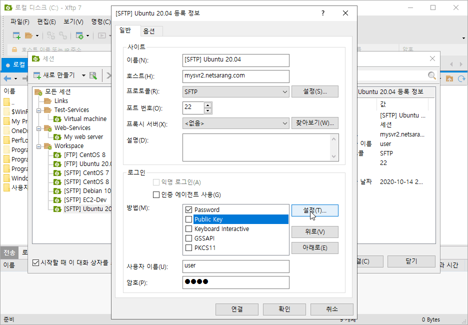Click the new session icon in Xftp toolbar
Screen dimensions: 468x325
(x=16, y=36)
